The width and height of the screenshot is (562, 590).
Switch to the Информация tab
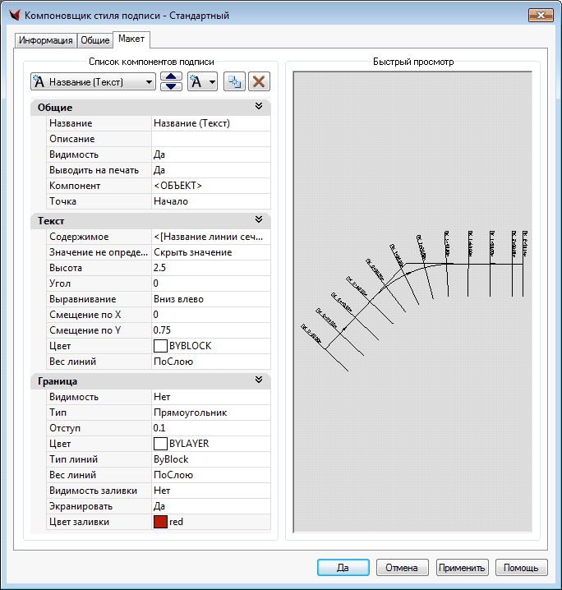(x=45, y=40)
